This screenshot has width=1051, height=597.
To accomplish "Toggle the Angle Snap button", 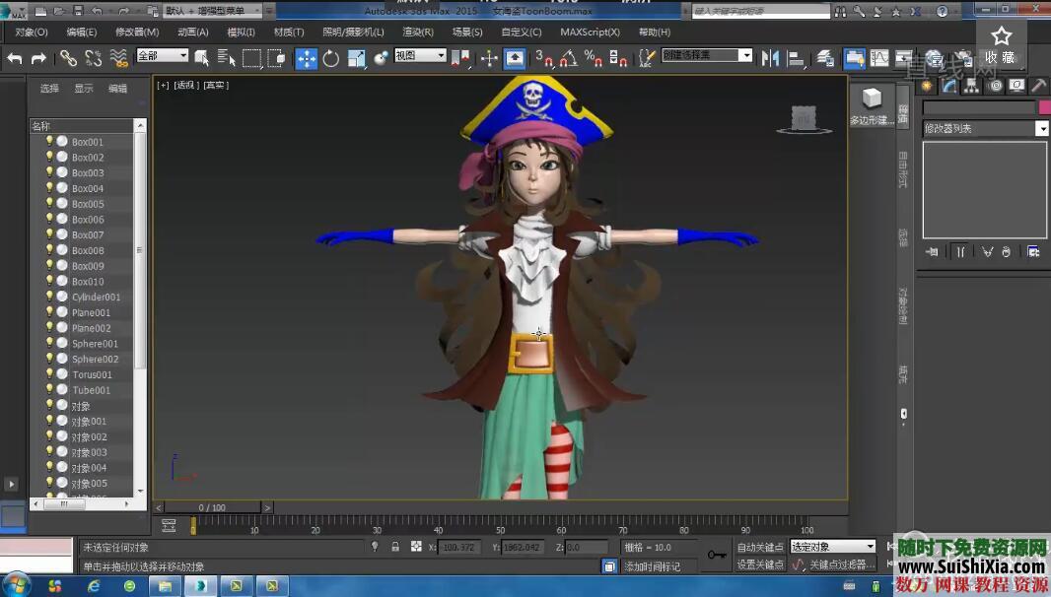I will click(569, 59).
